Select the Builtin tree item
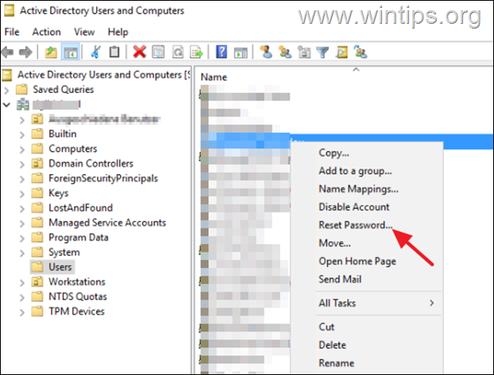The height and width of the screenshot is (375, 494). tap(63, 134)
